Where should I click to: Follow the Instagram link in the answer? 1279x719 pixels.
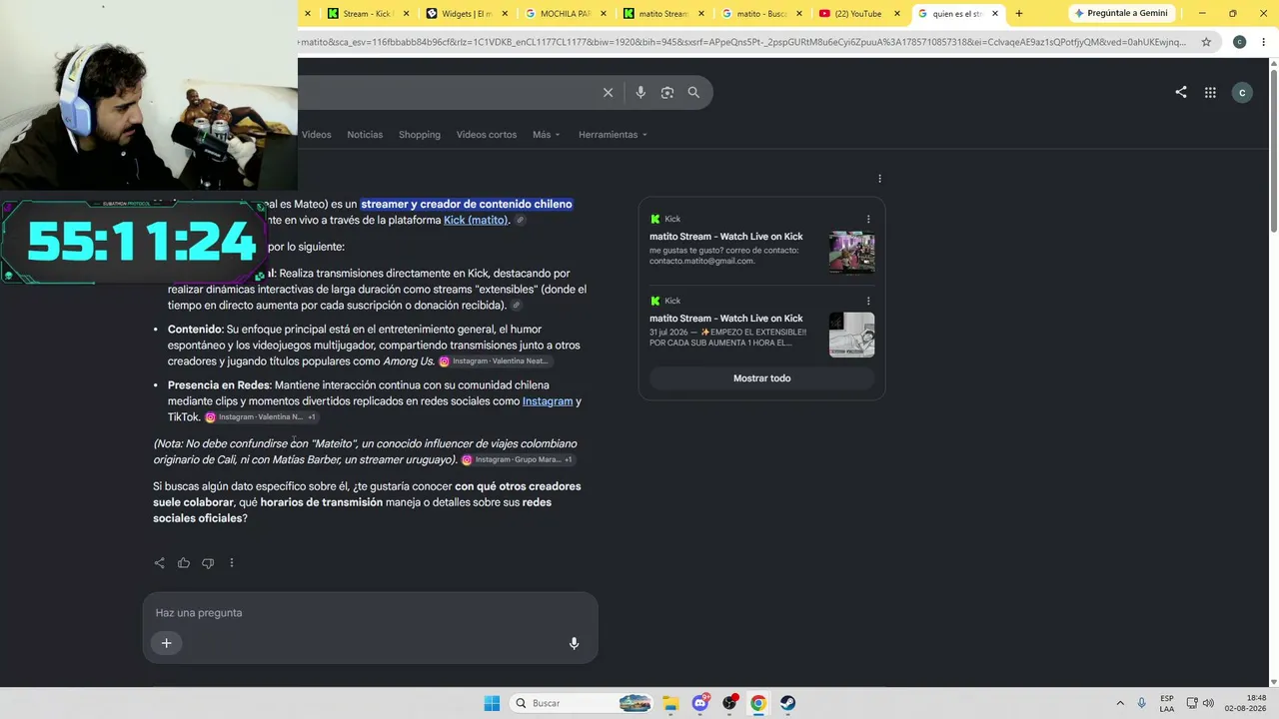pos(548,401)
